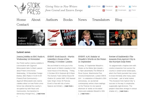
Task: Click the Pinterest icon
Action: pos(104,10)
